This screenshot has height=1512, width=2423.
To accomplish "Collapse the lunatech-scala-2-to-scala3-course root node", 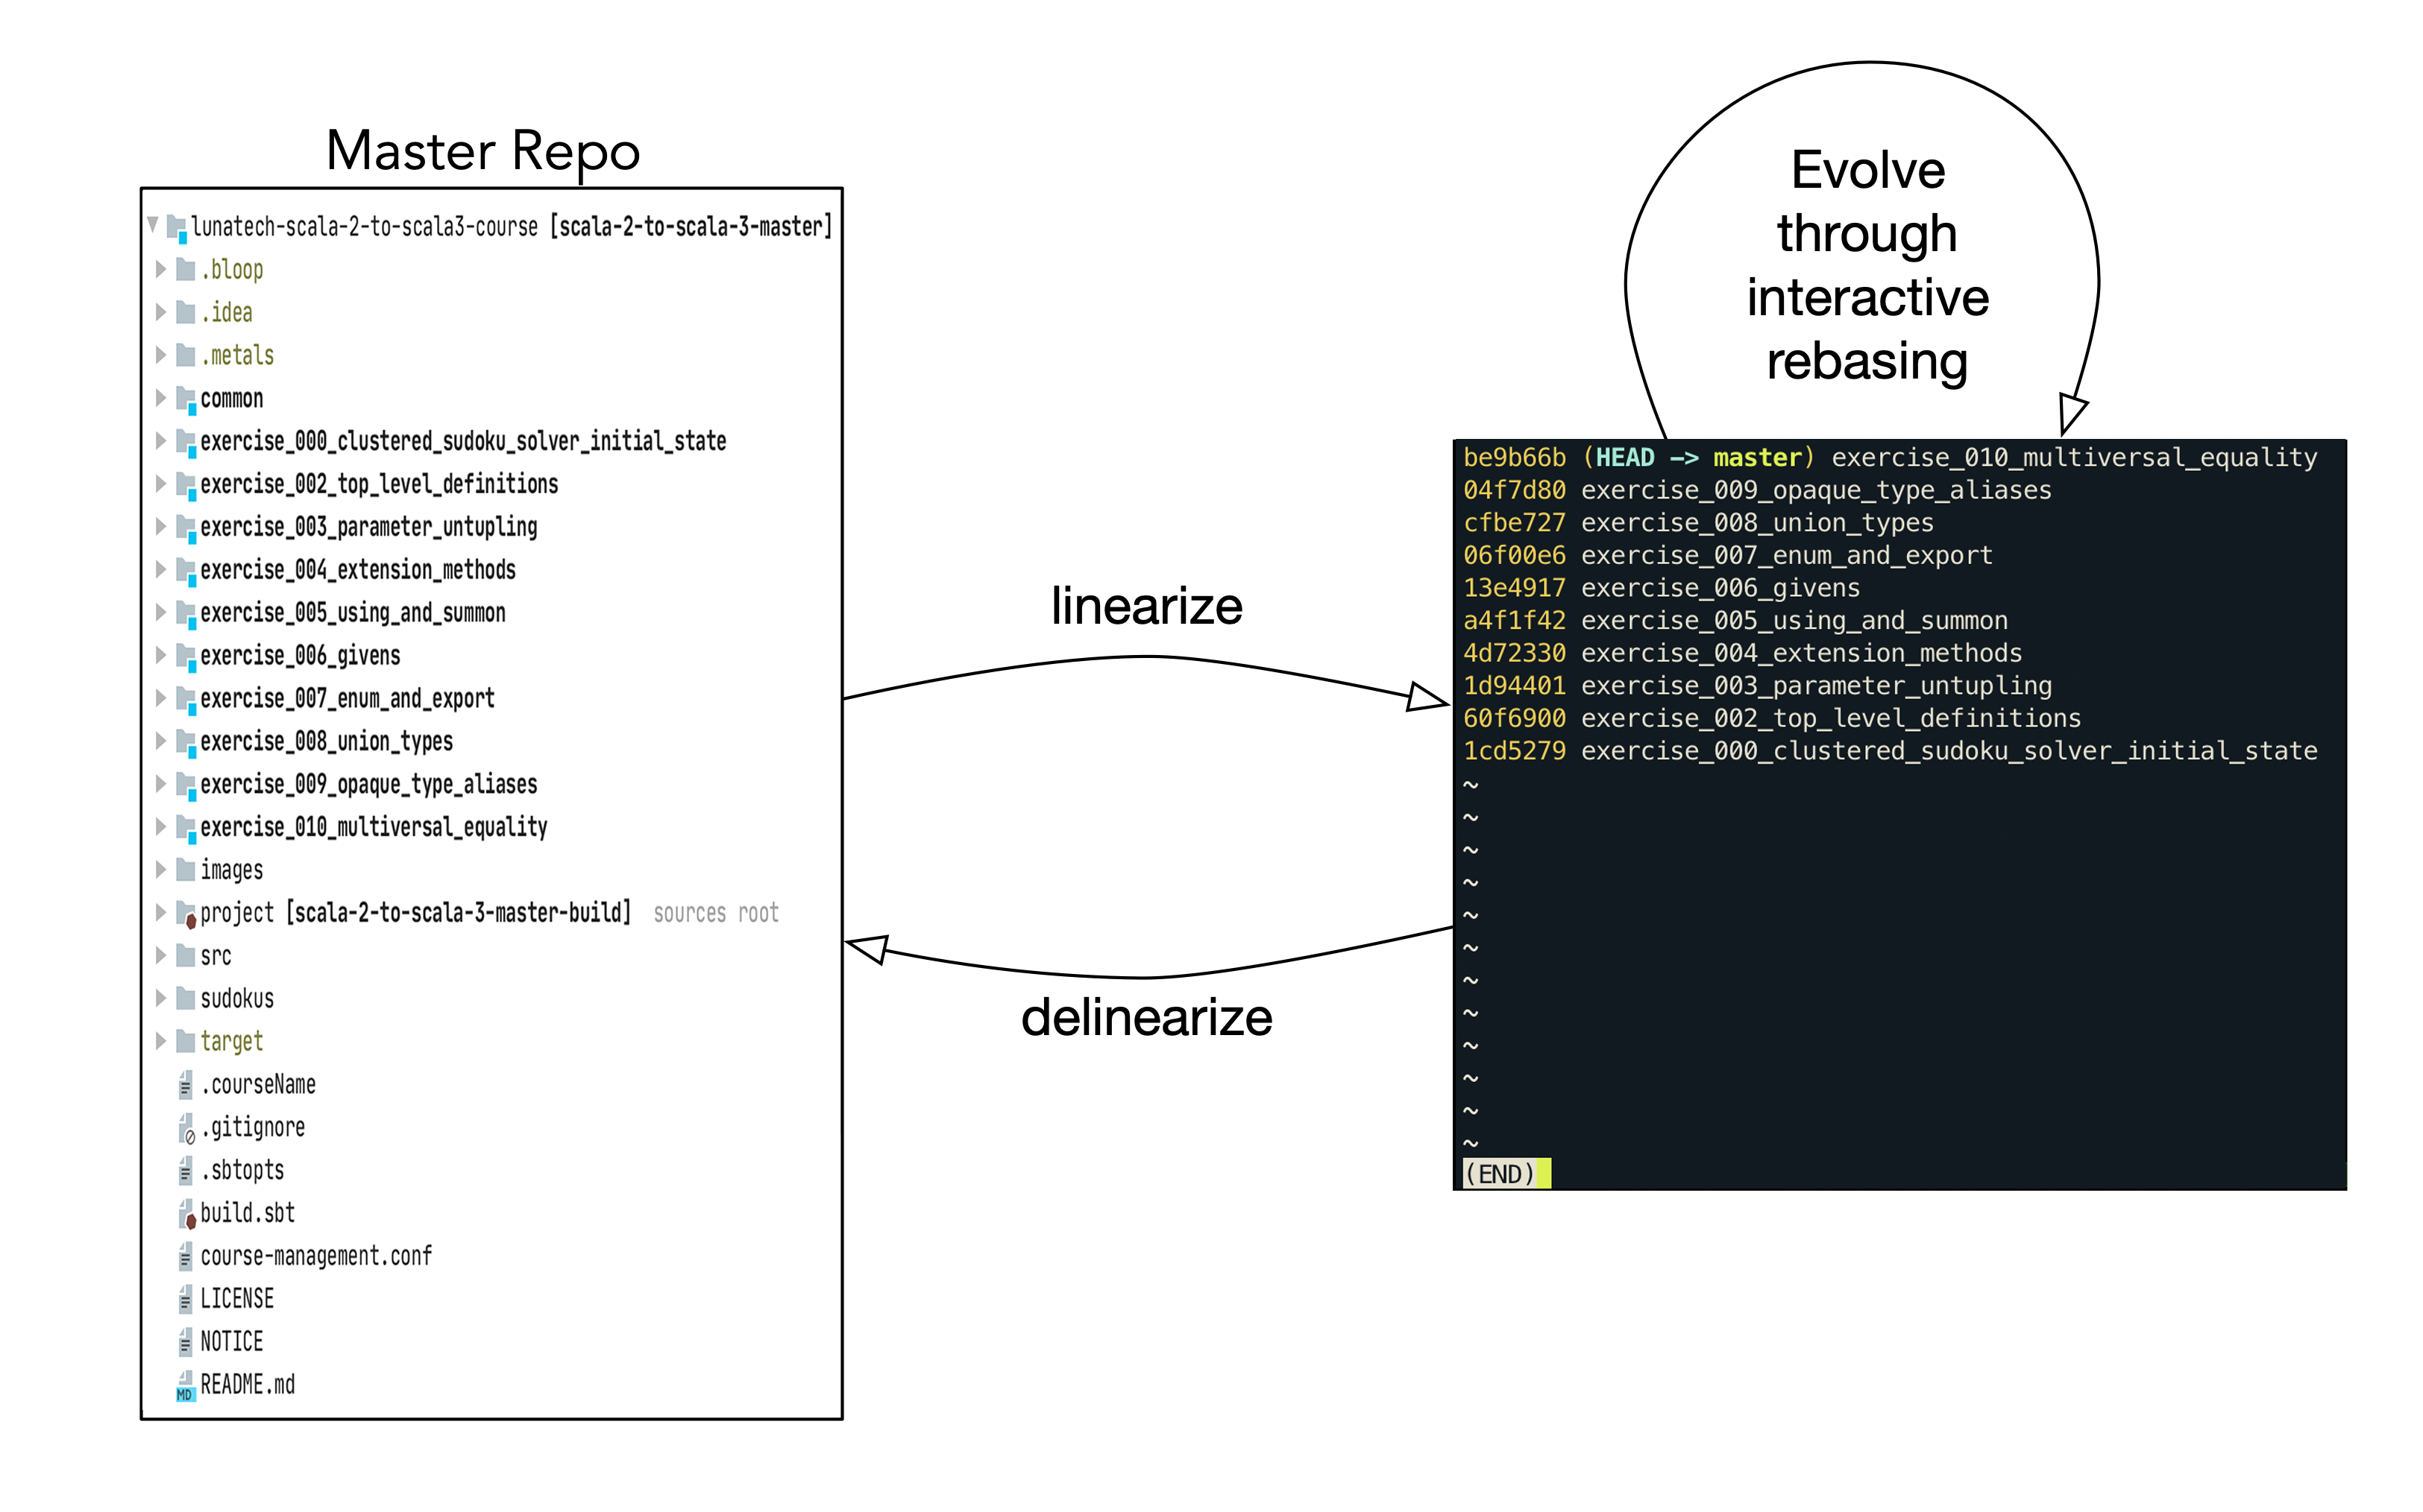I will click(x=153, y=225).
